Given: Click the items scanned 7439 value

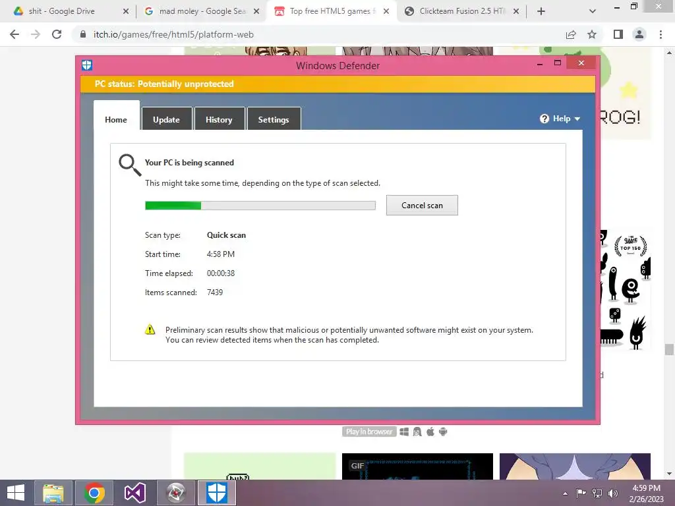Looking at the screenshot, I should point(215,293).
